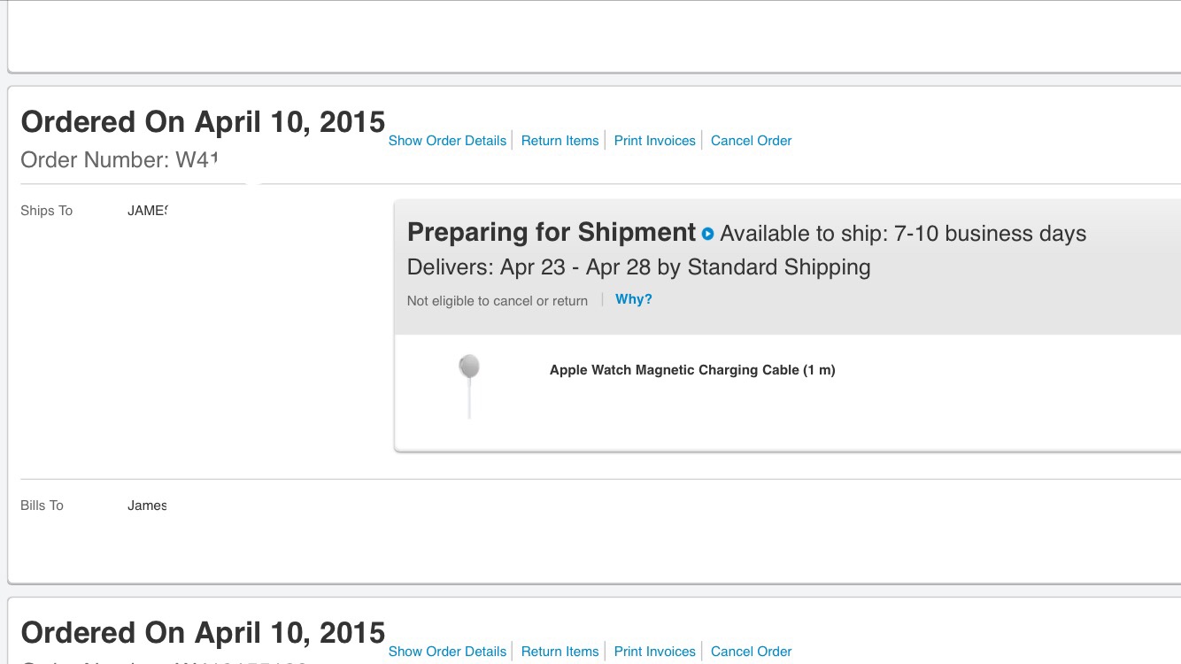Viewport: 1181px width, 664px height.
Task: Open Return Items for the second order
Action: tap(560, 652)
